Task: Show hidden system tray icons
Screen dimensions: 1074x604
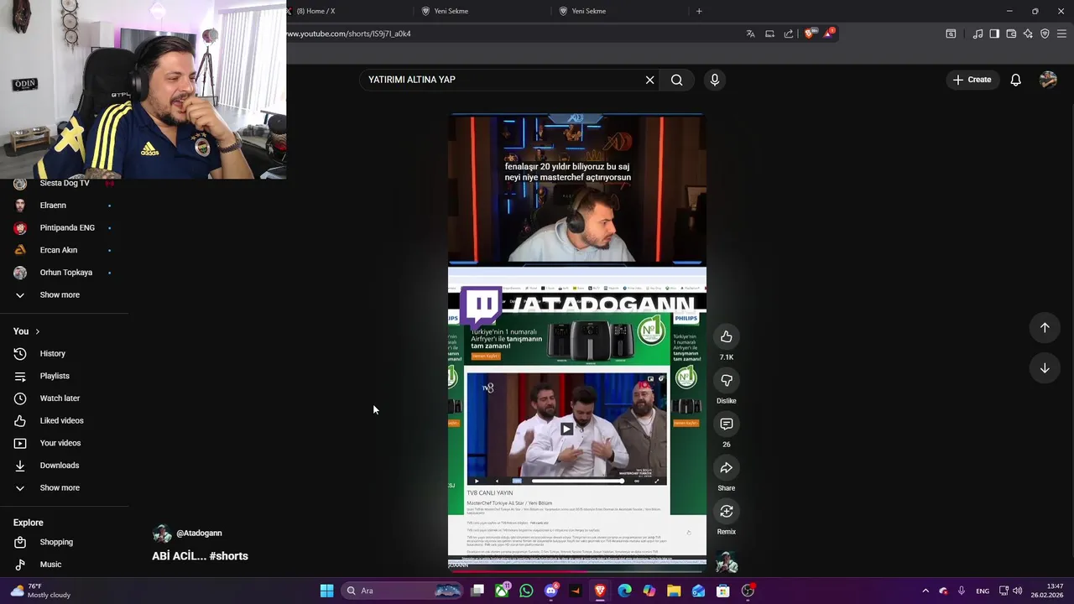Action: (x=925, y=591)
